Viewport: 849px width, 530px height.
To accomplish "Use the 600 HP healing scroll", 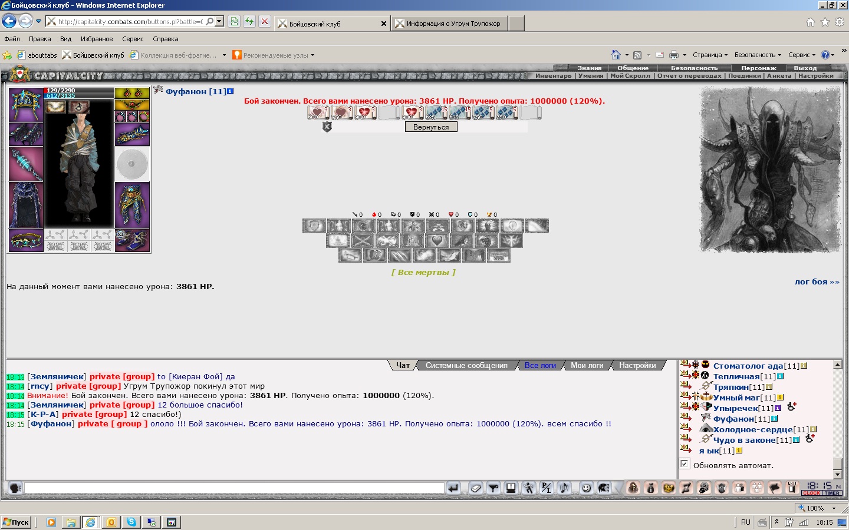I will 317,112.
